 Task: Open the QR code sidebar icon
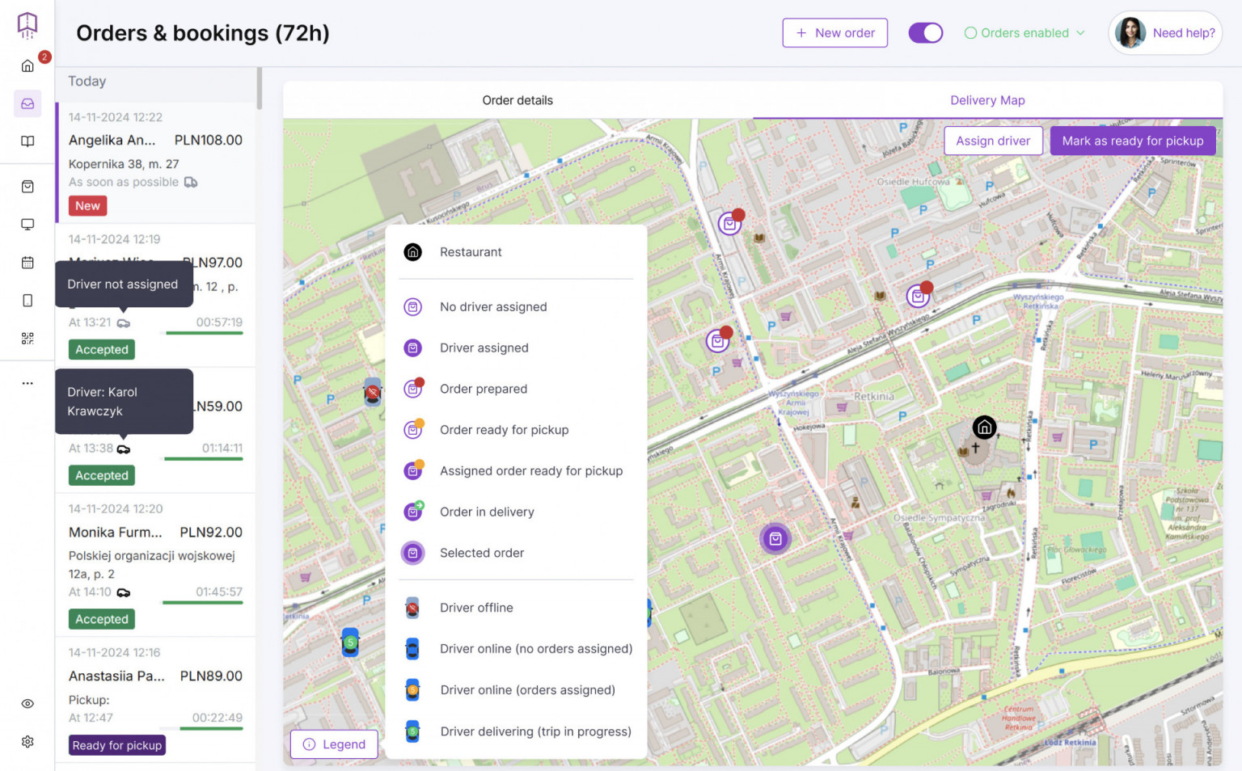[x=27, y=339]
